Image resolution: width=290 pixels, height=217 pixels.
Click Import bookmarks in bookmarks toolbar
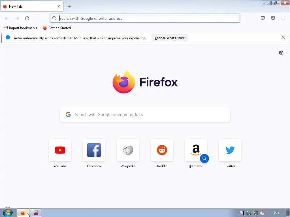pos(22,28)
